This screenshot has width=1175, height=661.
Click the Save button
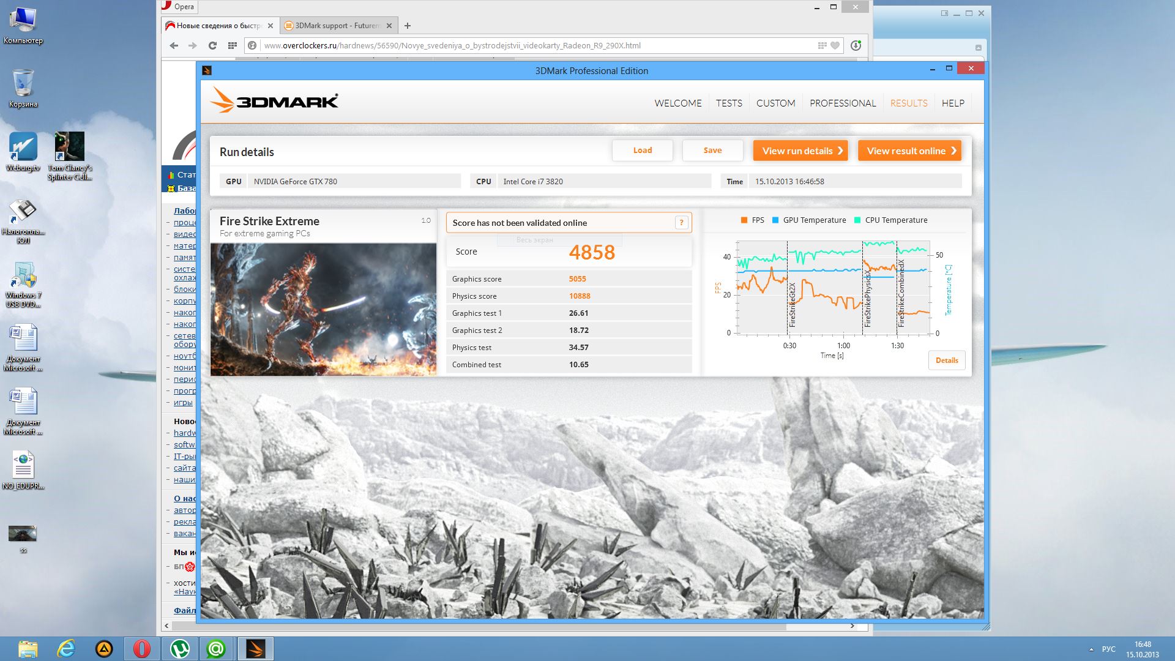click(712, 151)
